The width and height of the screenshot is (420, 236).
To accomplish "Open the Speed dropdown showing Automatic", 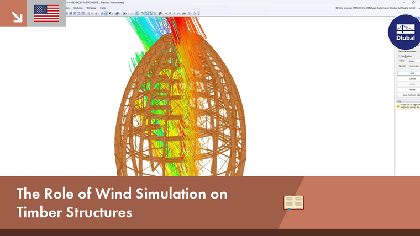I will pos(414,66).
